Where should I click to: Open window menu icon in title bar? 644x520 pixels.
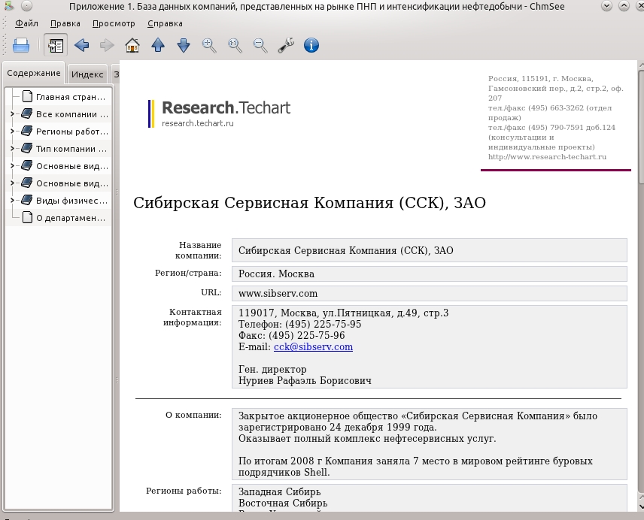8,6
